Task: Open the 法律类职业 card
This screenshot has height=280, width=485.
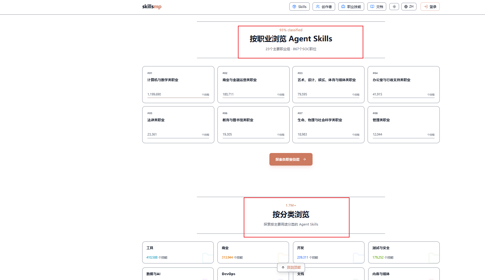Action: click(178, 125)
